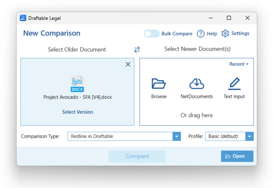
Task: Click the Compare button
Action: (137, 156)
